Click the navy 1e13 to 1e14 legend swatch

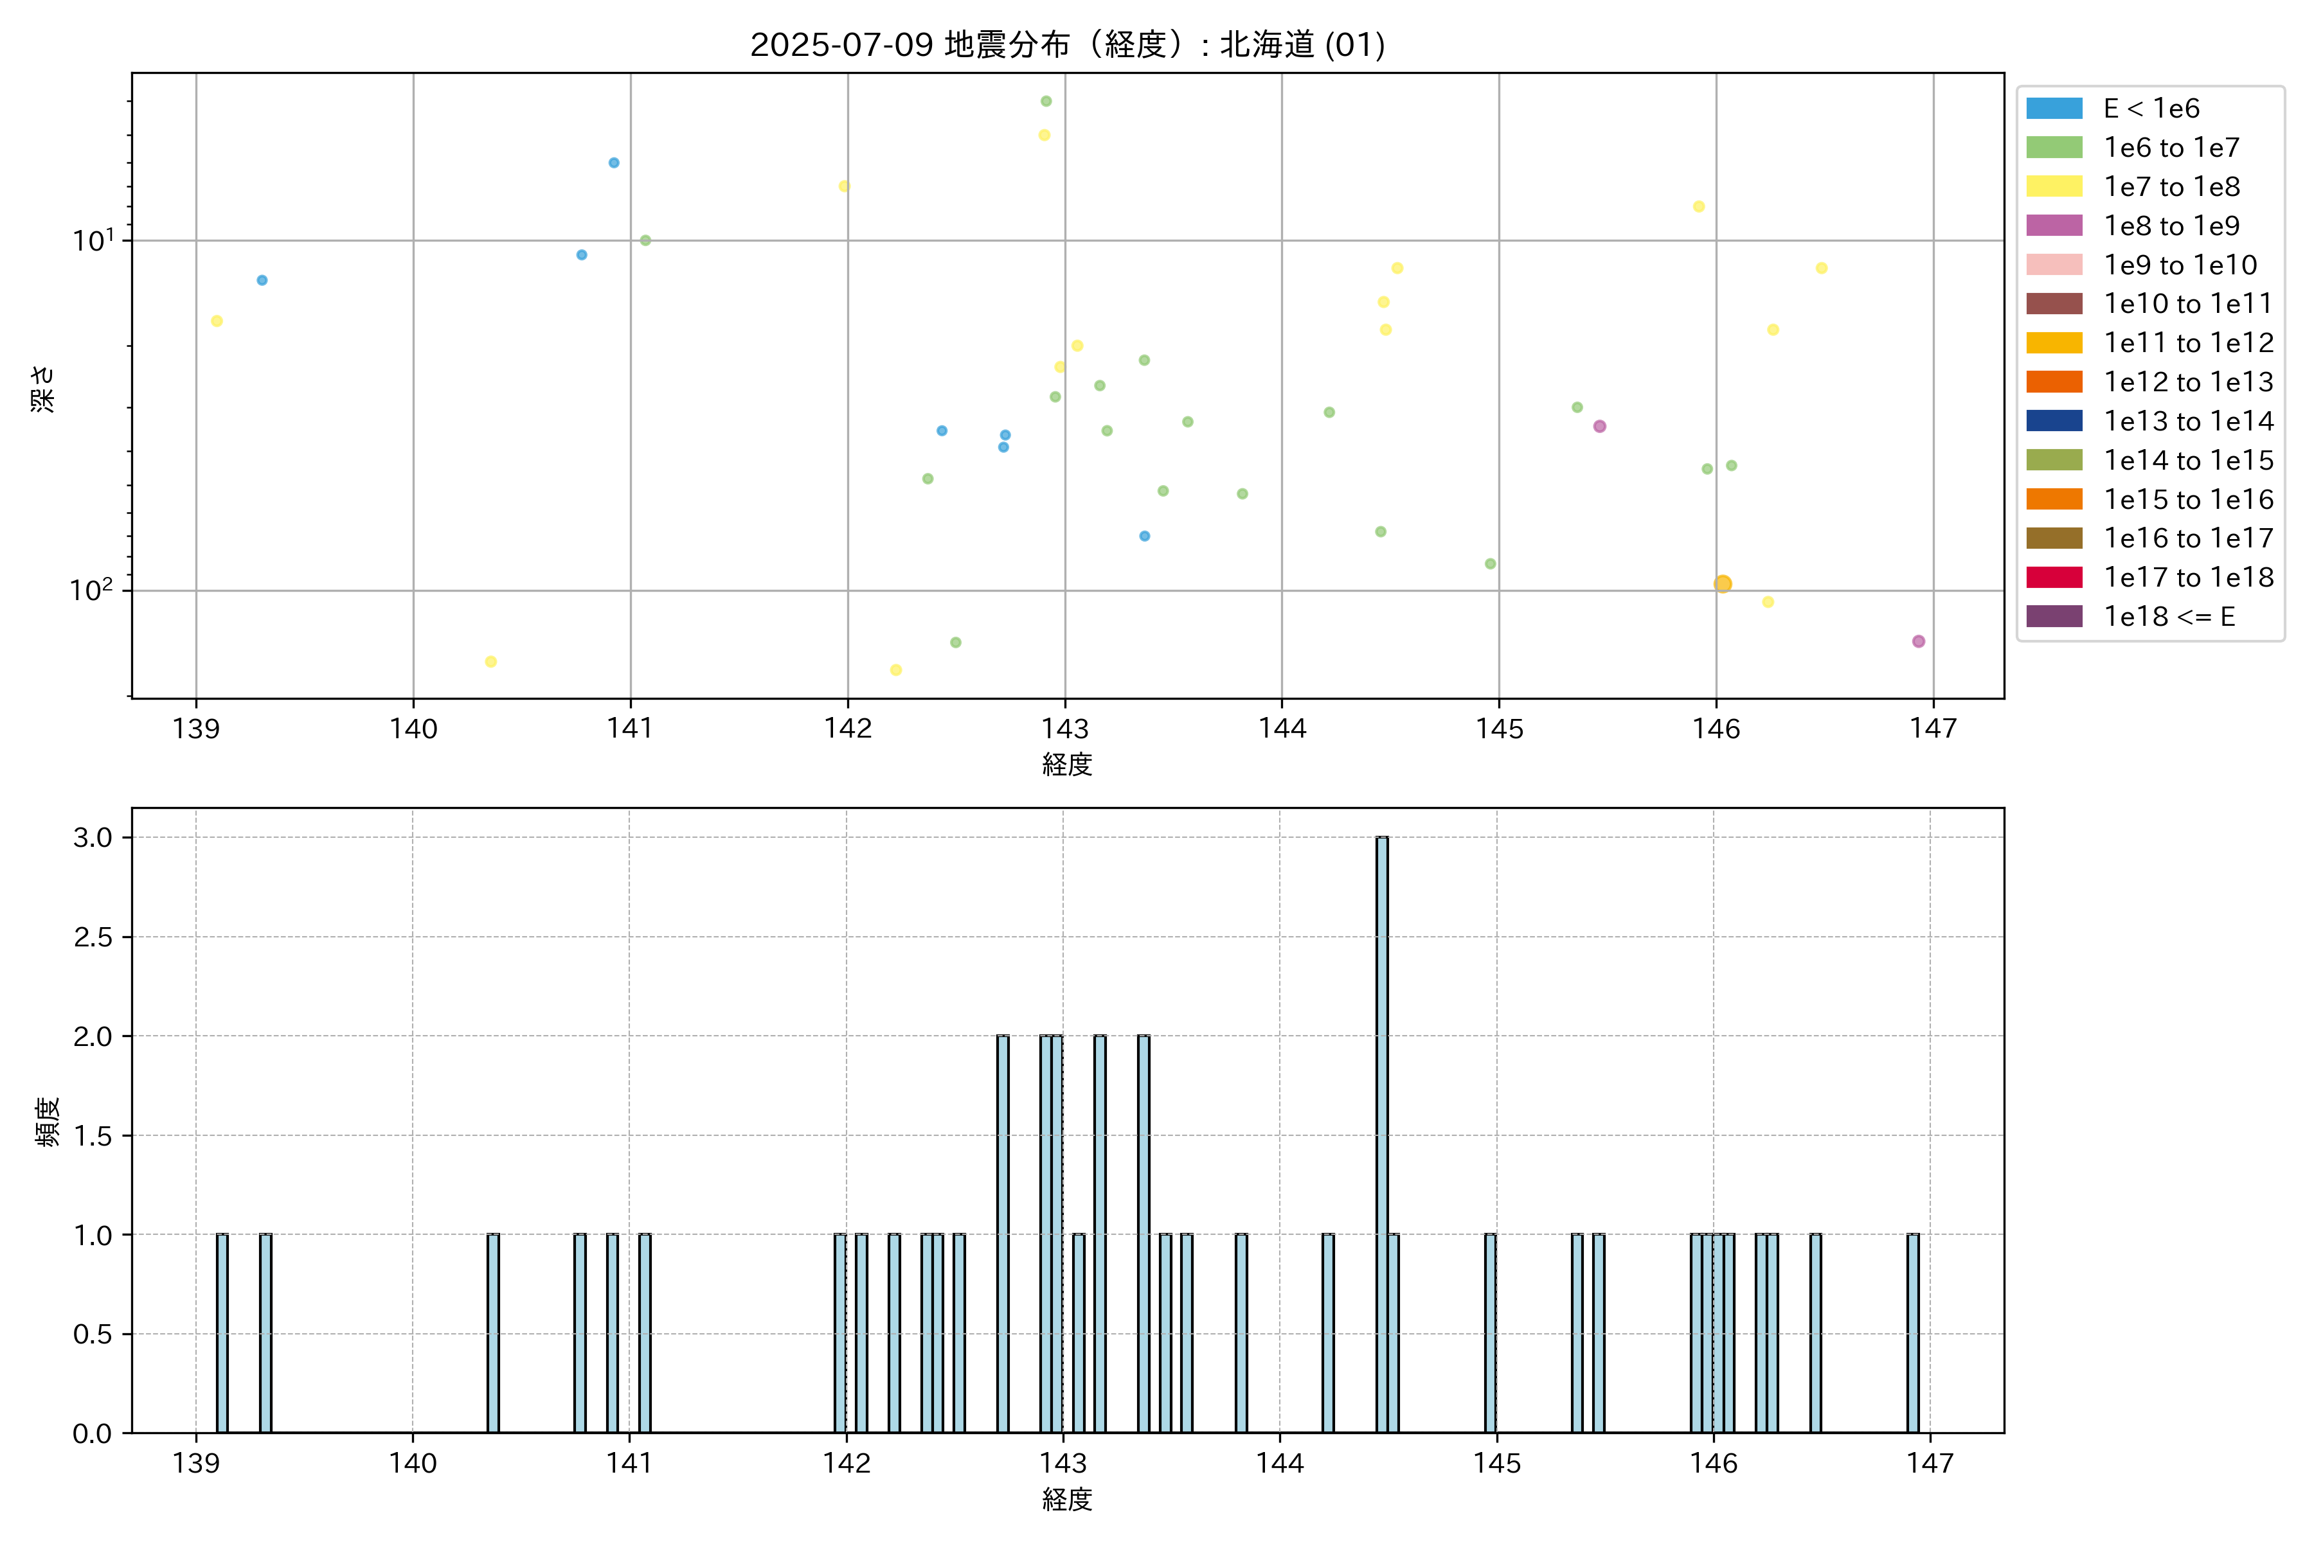click(x=2053, y=421)
